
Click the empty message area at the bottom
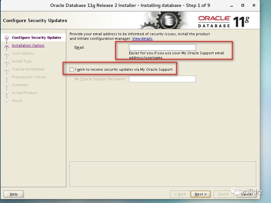163,174
